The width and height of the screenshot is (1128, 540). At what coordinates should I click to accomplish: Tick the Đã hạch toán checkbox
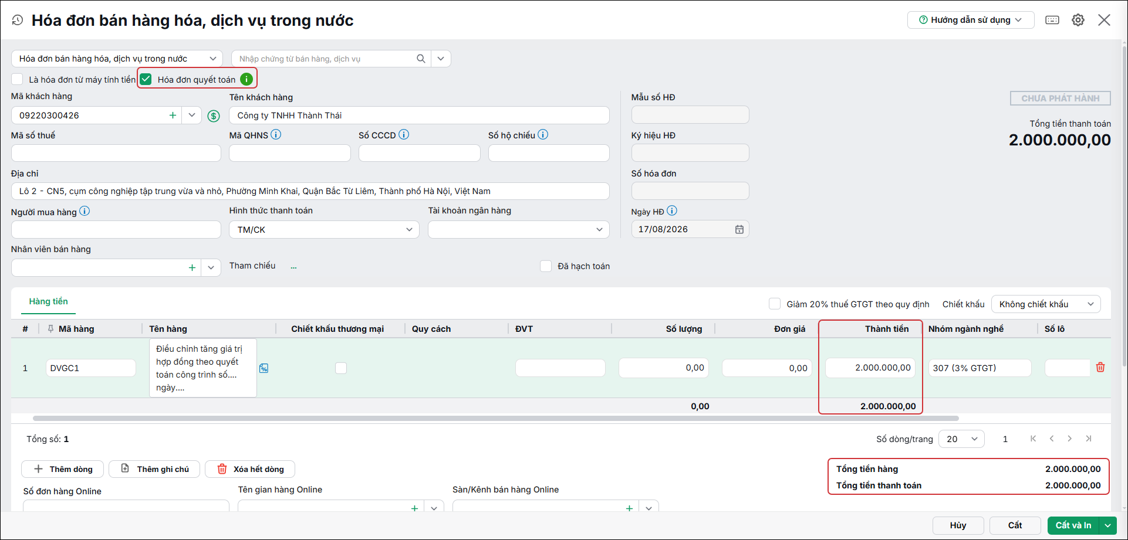tap(546, 266)
